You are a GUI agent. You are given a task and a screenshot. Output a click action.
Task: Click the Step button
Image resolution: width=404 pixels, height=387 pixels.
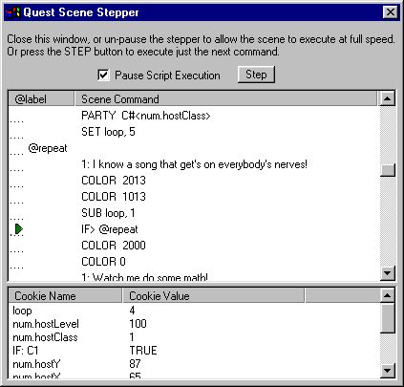click(256, 75)
